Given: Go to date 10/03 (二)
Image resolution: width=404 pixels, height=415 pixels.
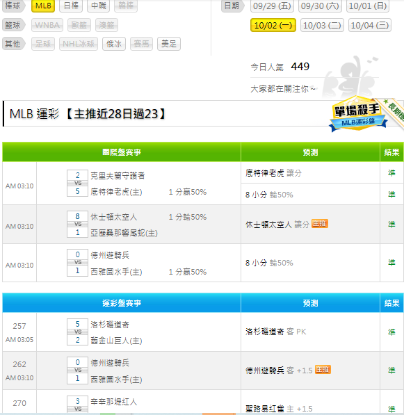Looking at the screenshot, I should 322,26.
